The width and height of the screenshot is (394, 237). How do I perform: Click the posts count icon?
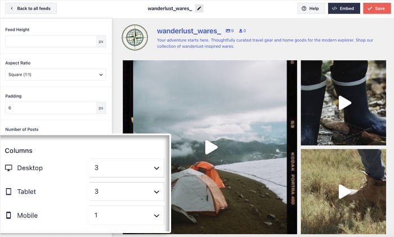click(x=228, y=30)
